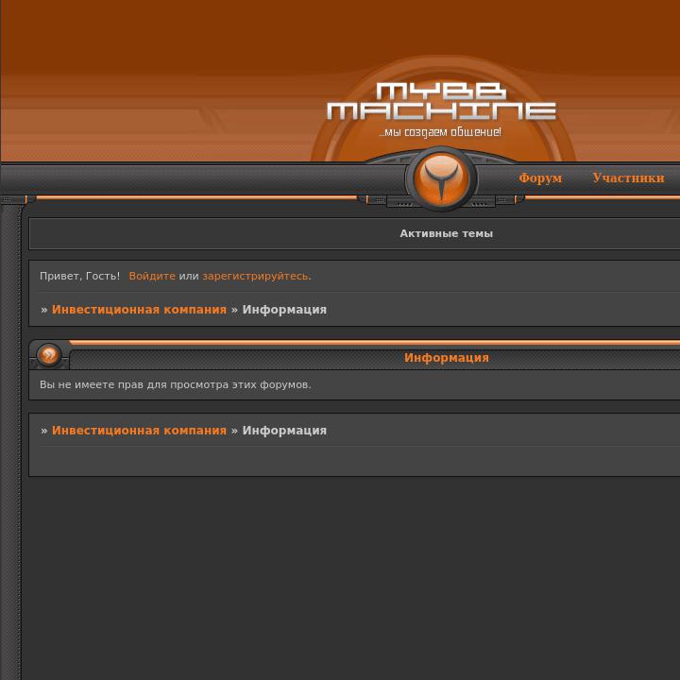Screen dimensions: 680x680
Task: Click the slogan ...мы создаем общение!
Action: tap(440, 132)
